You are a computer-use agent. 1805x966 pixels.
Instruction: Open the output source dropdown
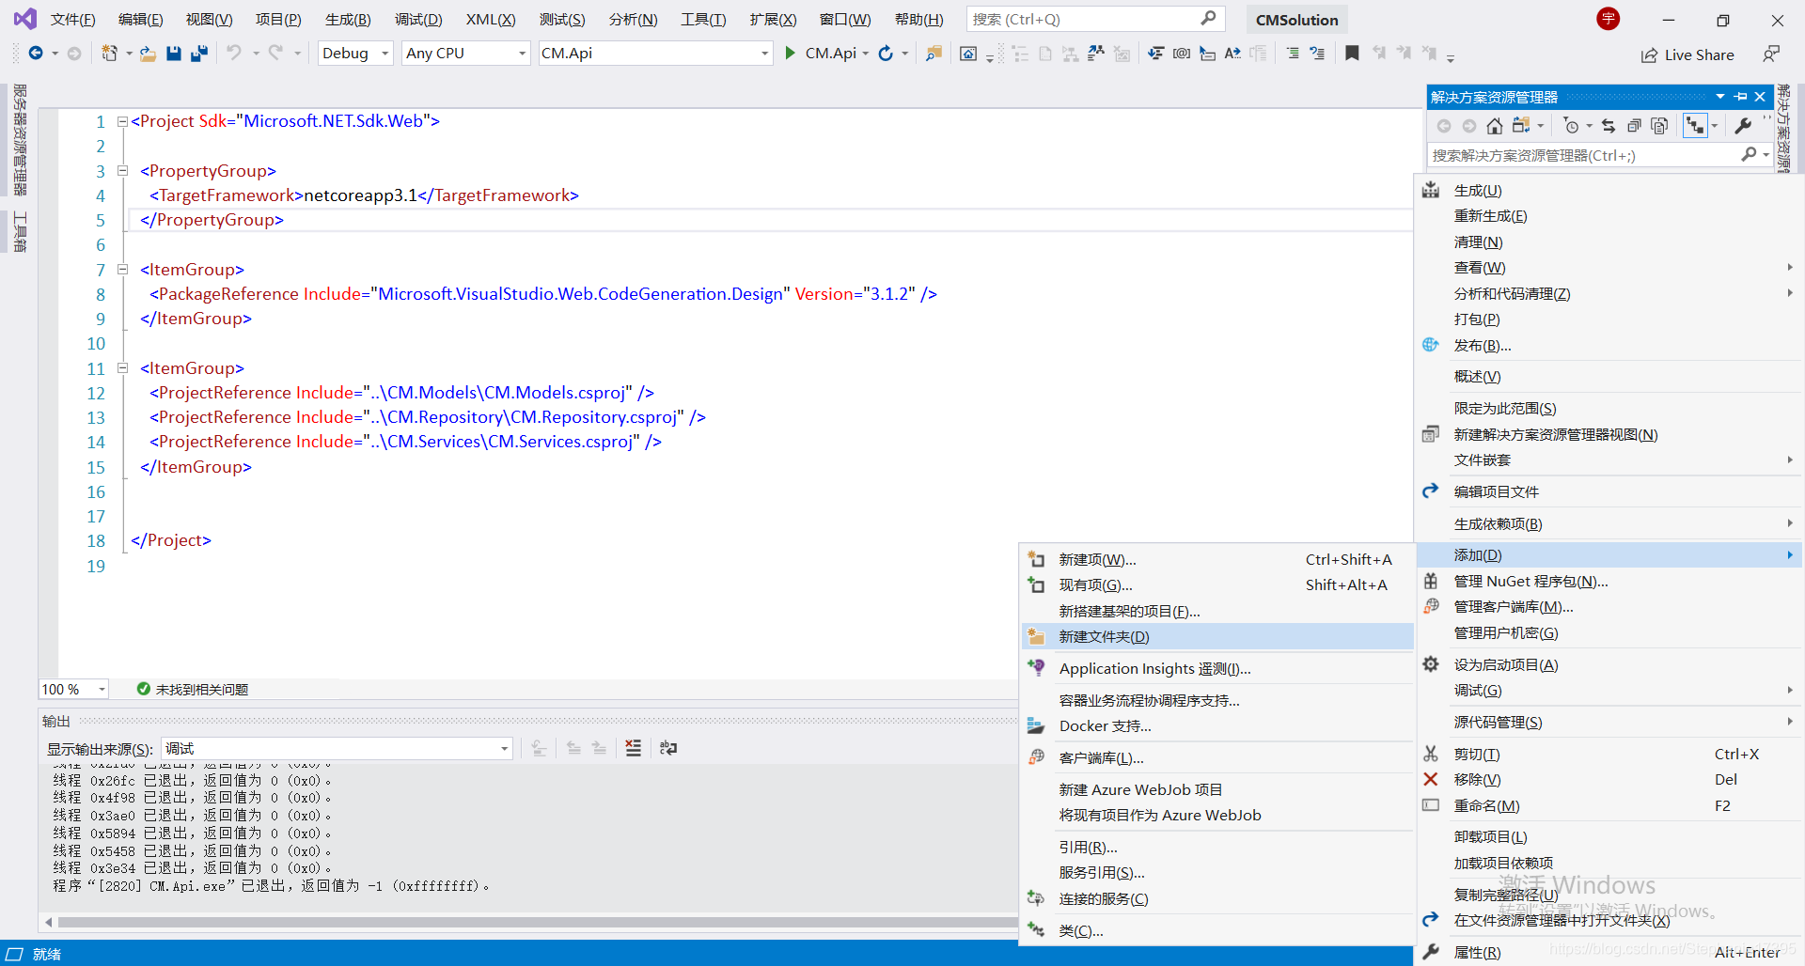[337, 749]
